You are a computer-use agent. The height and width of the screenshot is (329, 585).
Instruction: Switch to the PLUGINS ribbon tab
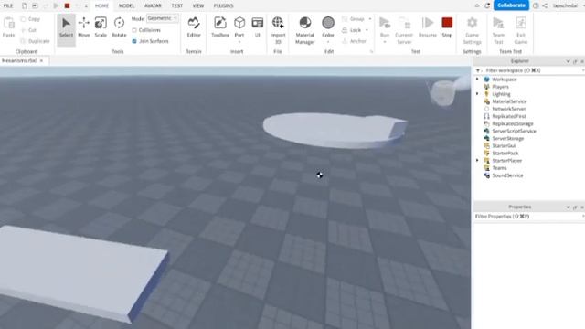[x=223, y=5]
